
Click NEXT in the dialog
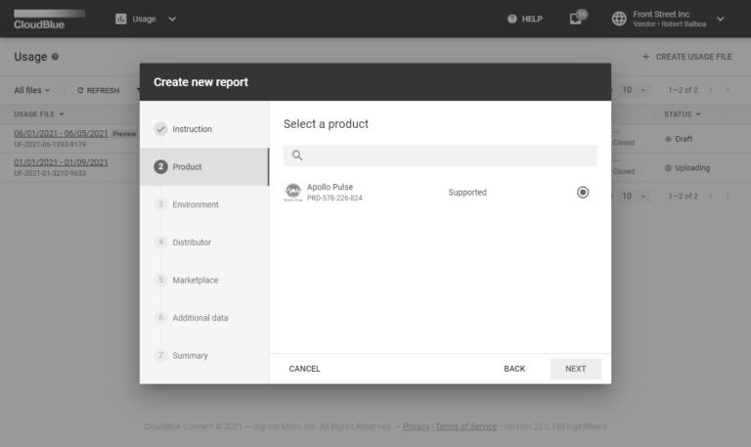click(576, 369)
